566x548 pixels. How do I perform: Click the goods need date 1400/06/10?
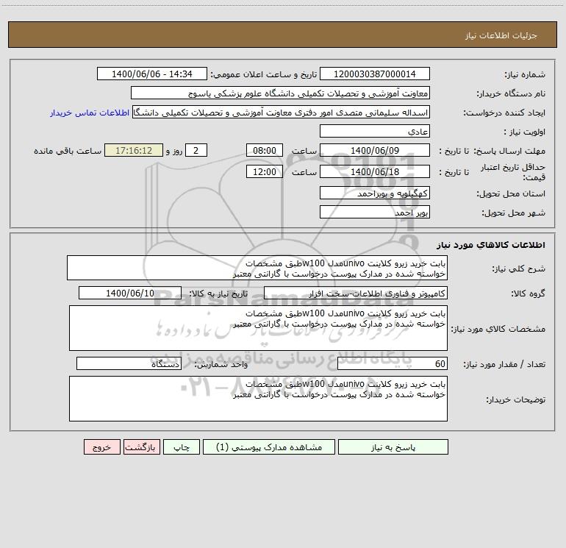(x=130, y=293)
